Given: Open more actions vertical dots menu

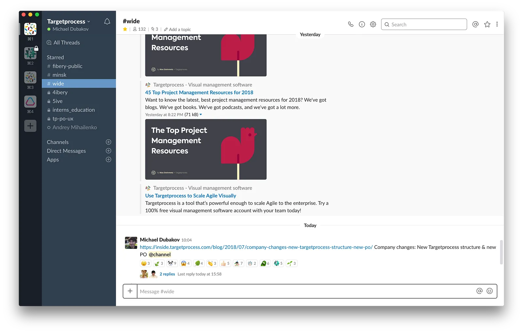Looking at the screenshot, I should click(497, 24).
